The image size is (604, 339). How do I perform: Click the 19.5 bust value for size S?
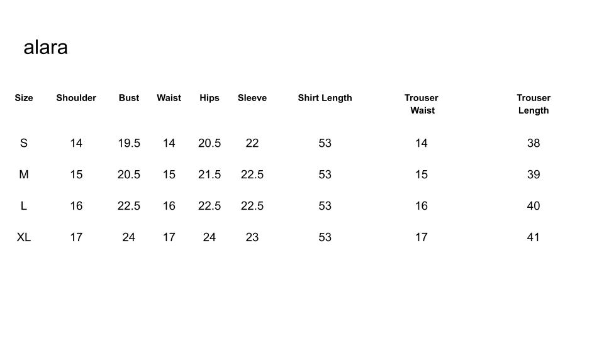tap(129, 143)
